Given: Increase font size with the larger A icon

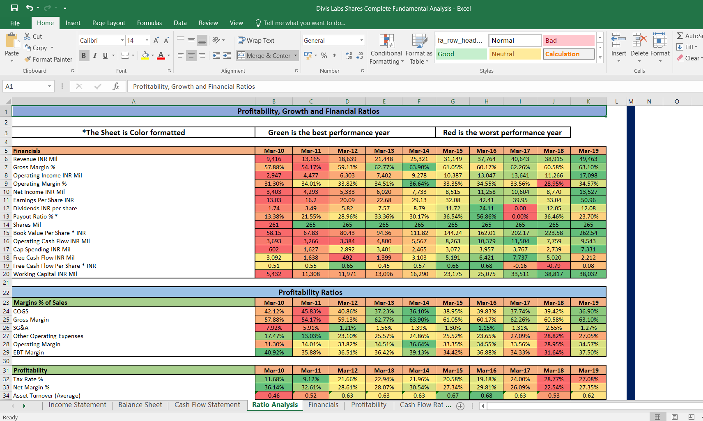Looking at the screenshot, I should point(156,40).
